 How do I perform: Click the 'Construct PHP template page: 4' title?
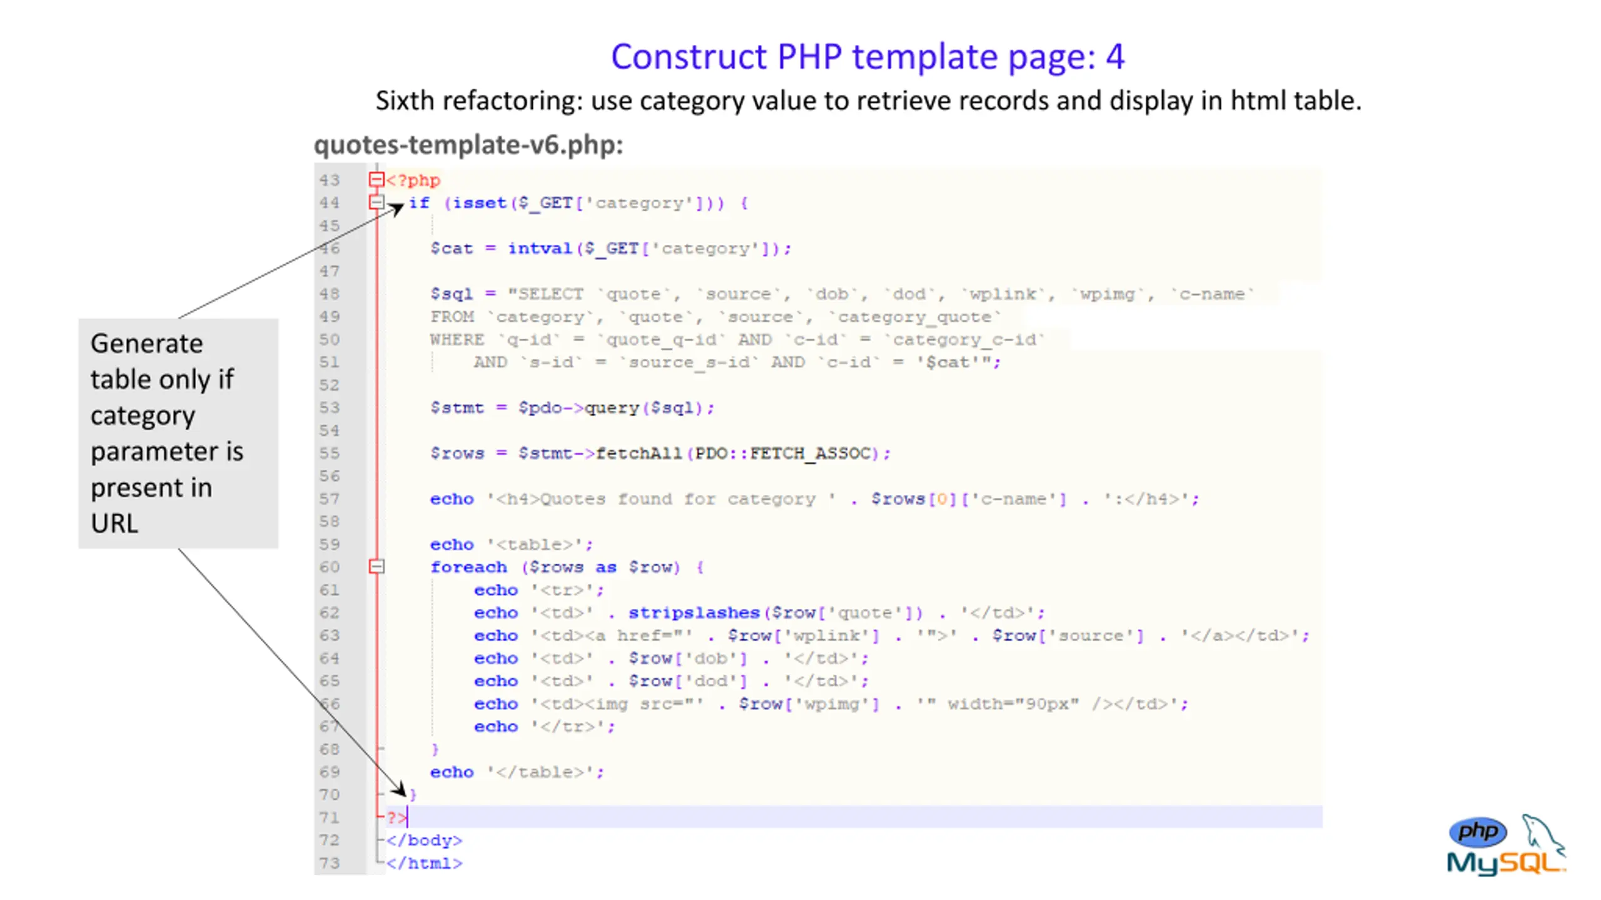coord(867,57)
